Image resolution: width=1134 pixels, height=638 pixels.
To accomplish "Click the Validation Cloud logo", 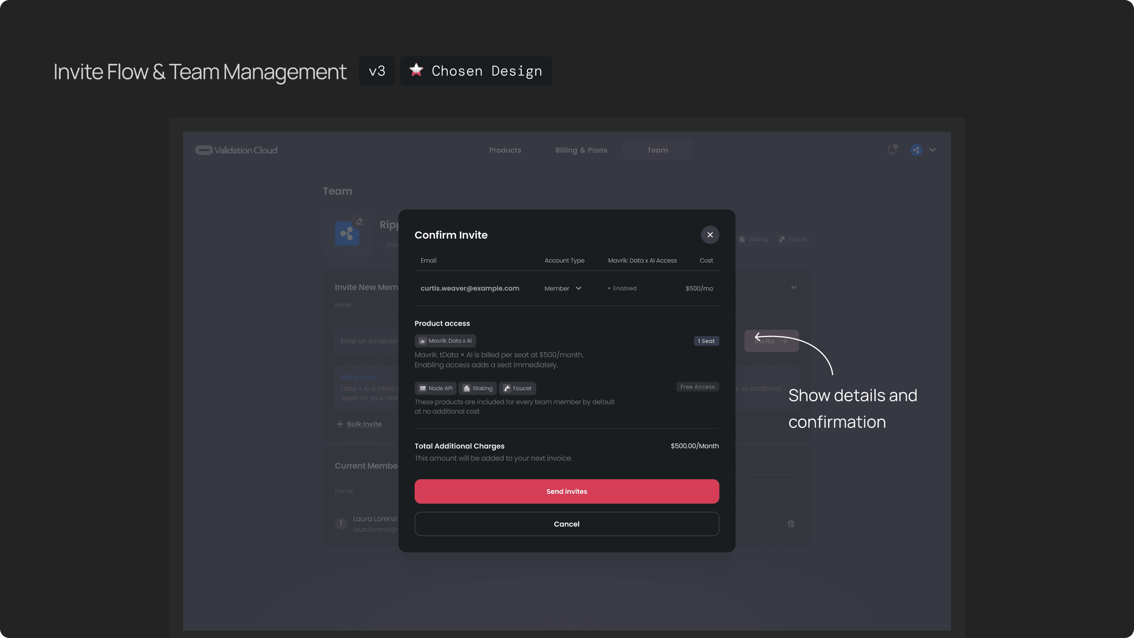I will pos(236,150).
